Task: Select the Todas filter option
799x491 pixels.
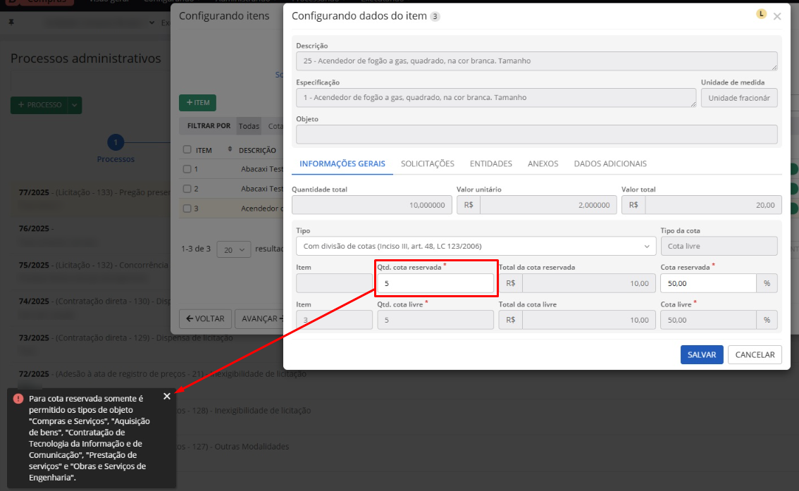Action: coord(249,126)
